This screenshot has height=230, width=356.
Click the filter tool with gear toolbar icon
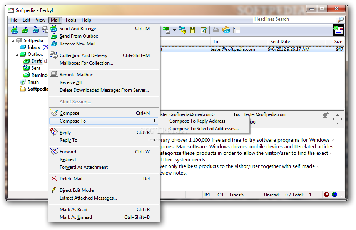(x=182, y=30)
